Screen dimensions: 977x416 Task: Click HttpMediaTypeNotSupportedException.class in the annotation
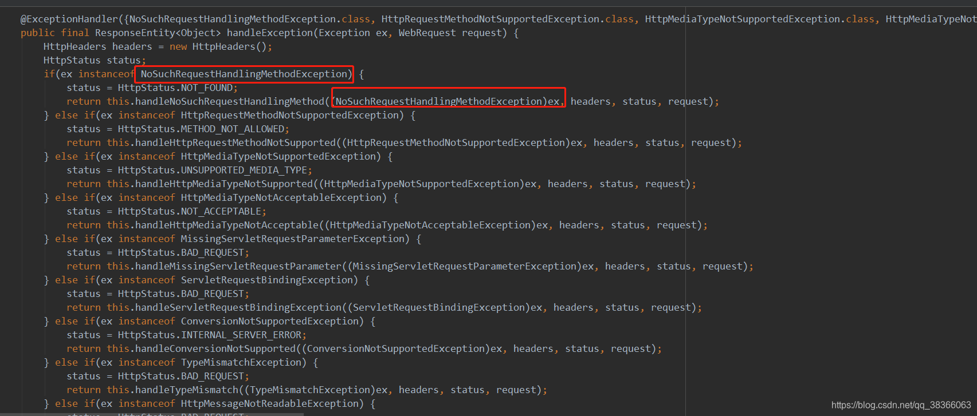click(x=760, y=19)
